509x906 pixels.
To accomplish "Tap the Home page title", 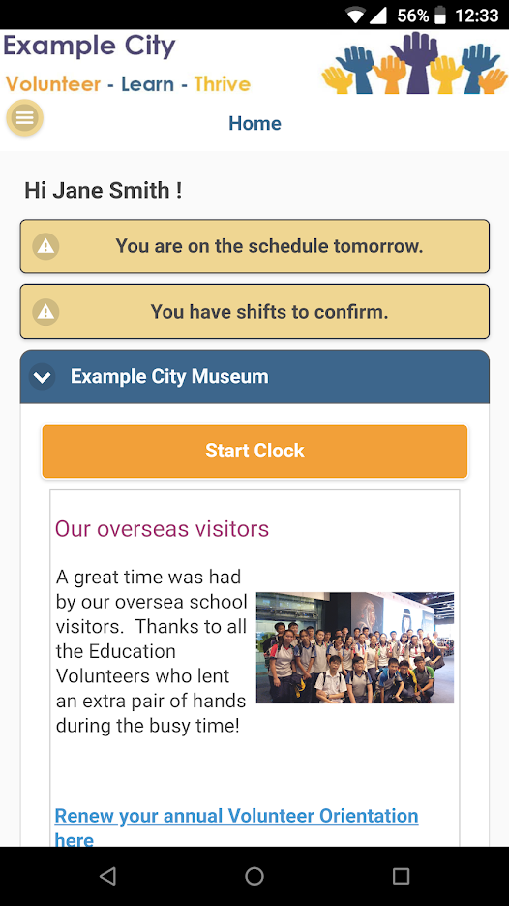I will [254, 123].
